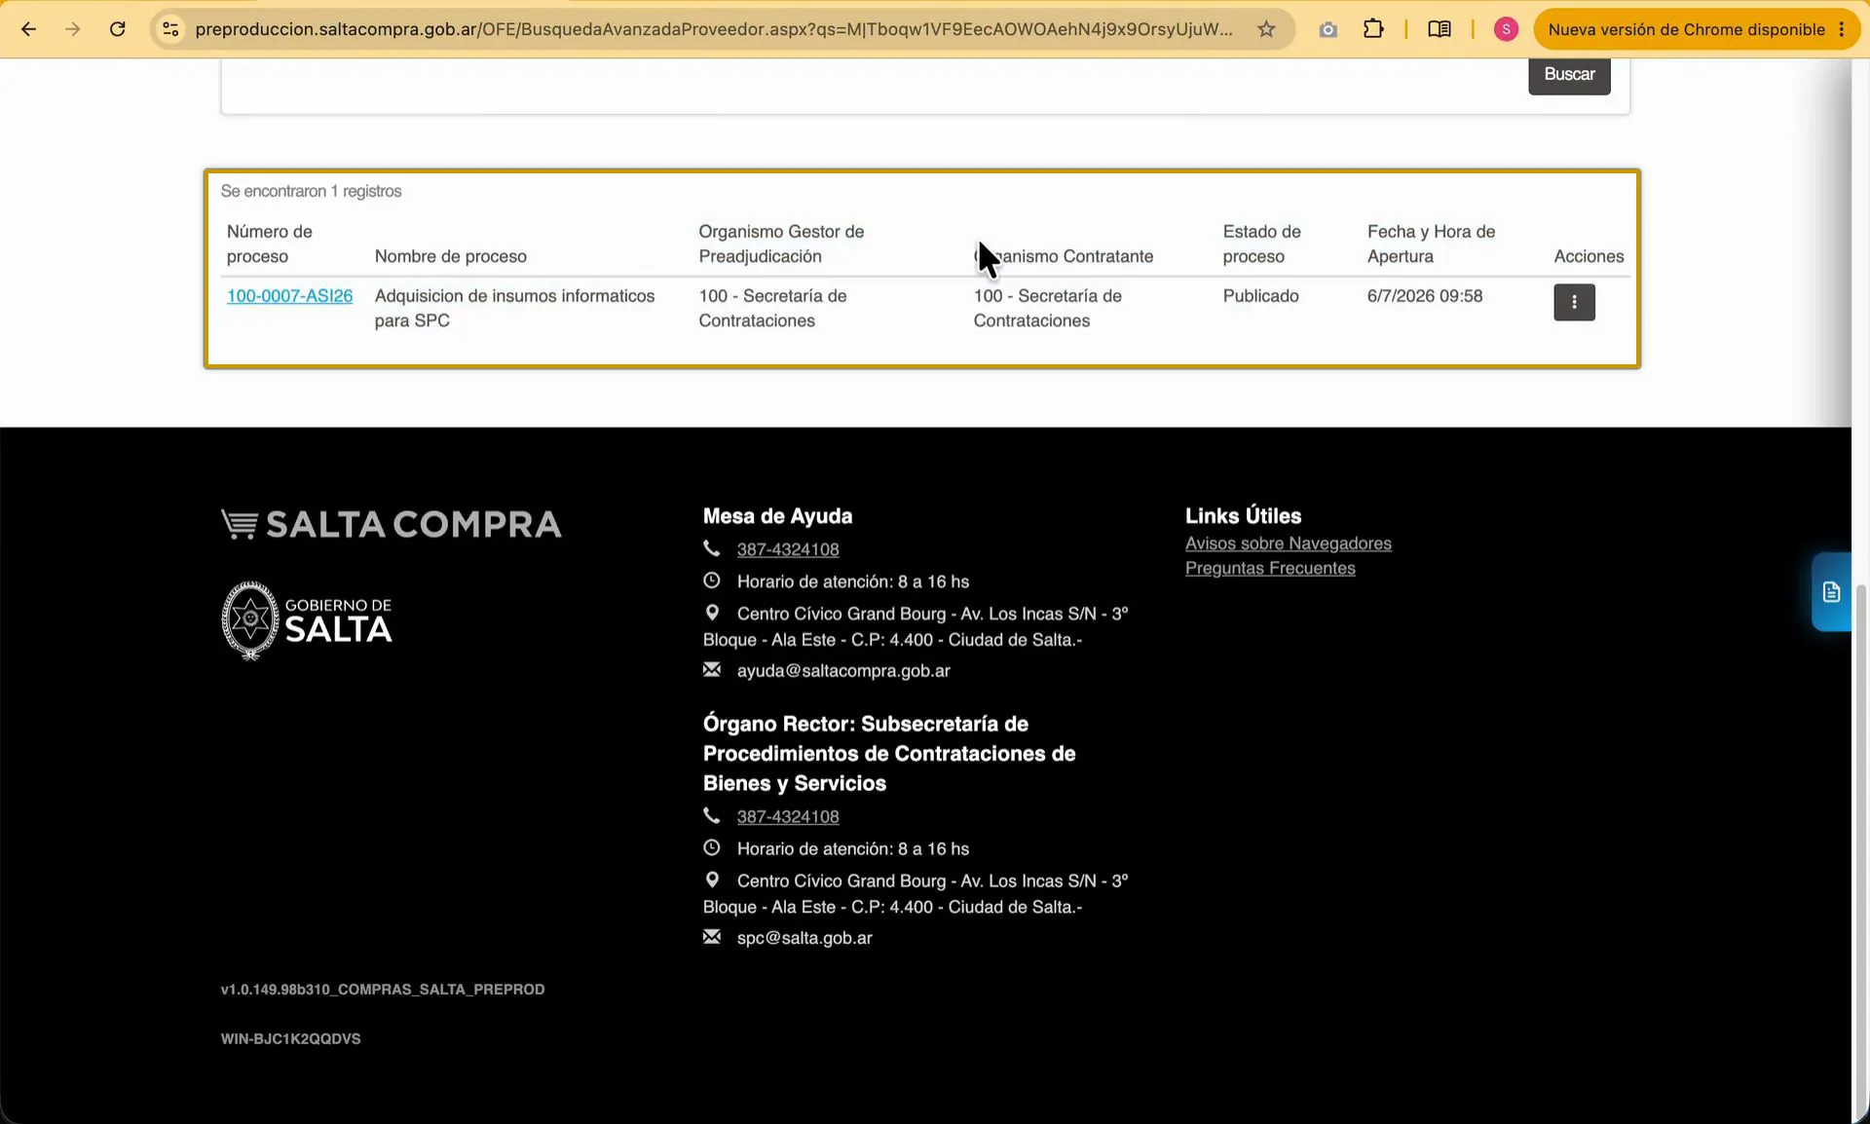Click the Salta Compra footer logo
This screenshot has height=1124, width=1870.
tap(391, 524)
